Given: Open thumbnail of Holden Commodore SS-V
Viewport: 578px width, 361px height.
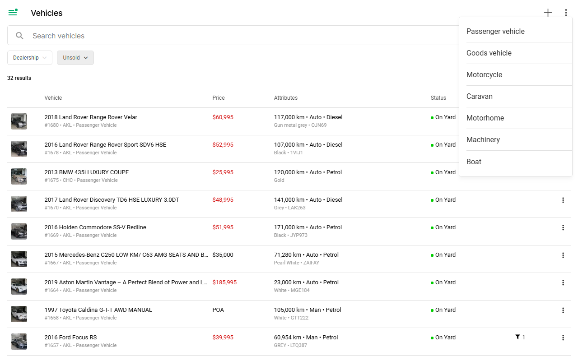Looking at the screenshot, I should point(19,231).
